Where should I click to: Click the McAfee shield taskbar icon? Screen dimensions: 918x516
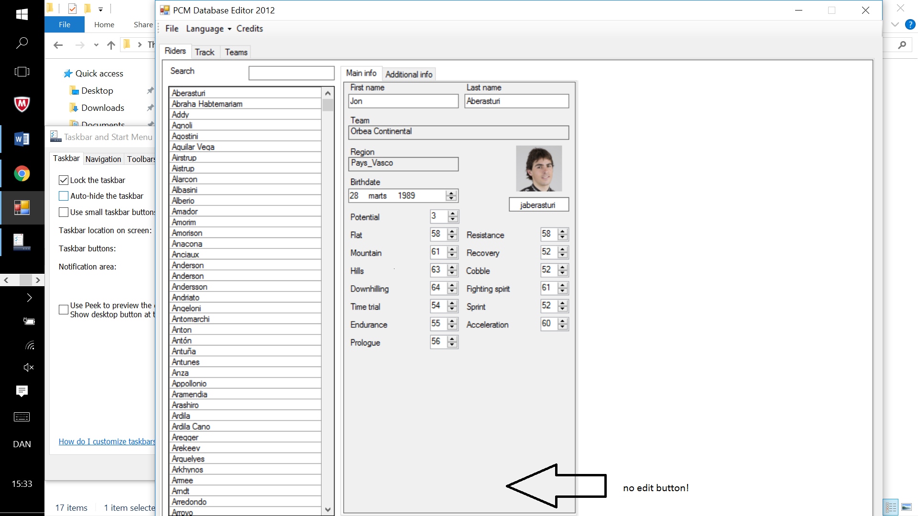click(x=22, y=104)
